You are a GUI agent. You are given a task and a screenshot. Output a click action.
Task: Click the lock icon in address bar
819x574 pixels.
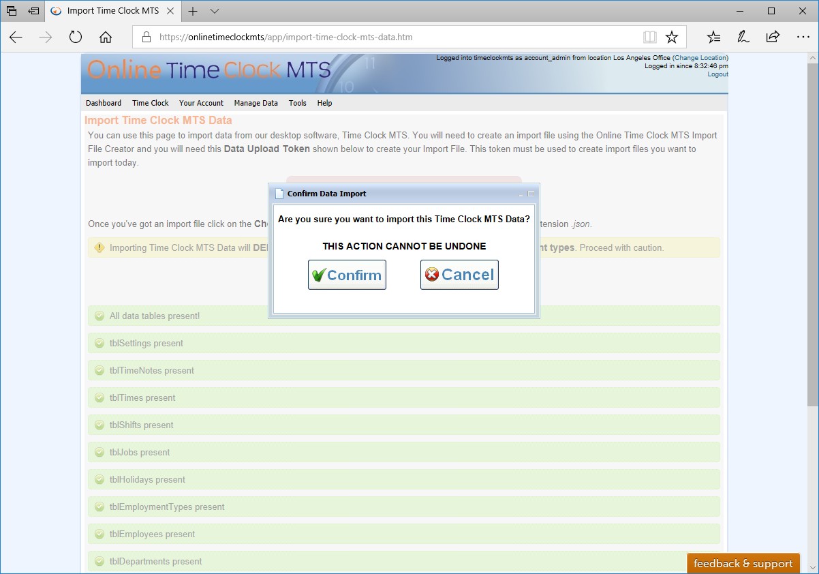click(x=146, y=37)
